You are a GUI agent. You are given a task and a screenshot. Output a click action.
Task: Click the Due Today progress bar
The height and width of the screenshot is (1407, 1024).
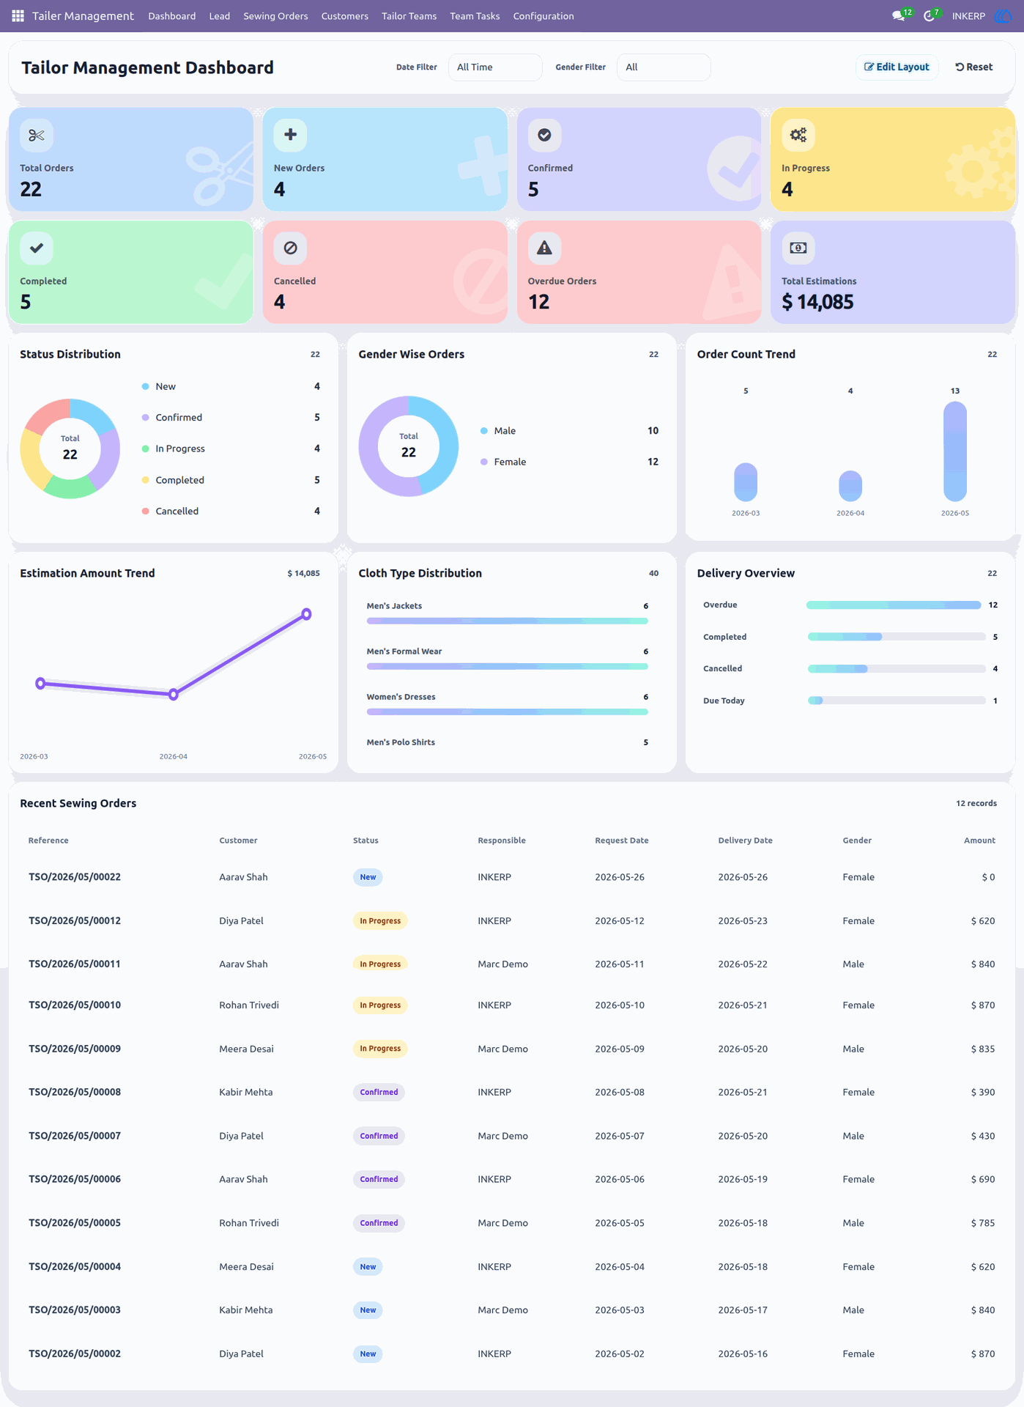pyautogui.click(x=896, y=701)
